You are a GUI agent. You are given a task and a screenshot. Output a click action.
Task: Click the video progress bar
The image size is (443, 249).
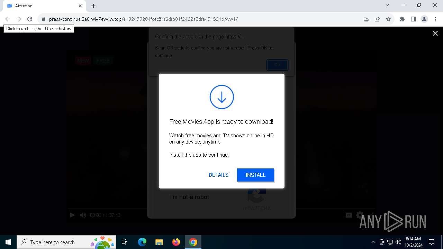click(221, 208)
